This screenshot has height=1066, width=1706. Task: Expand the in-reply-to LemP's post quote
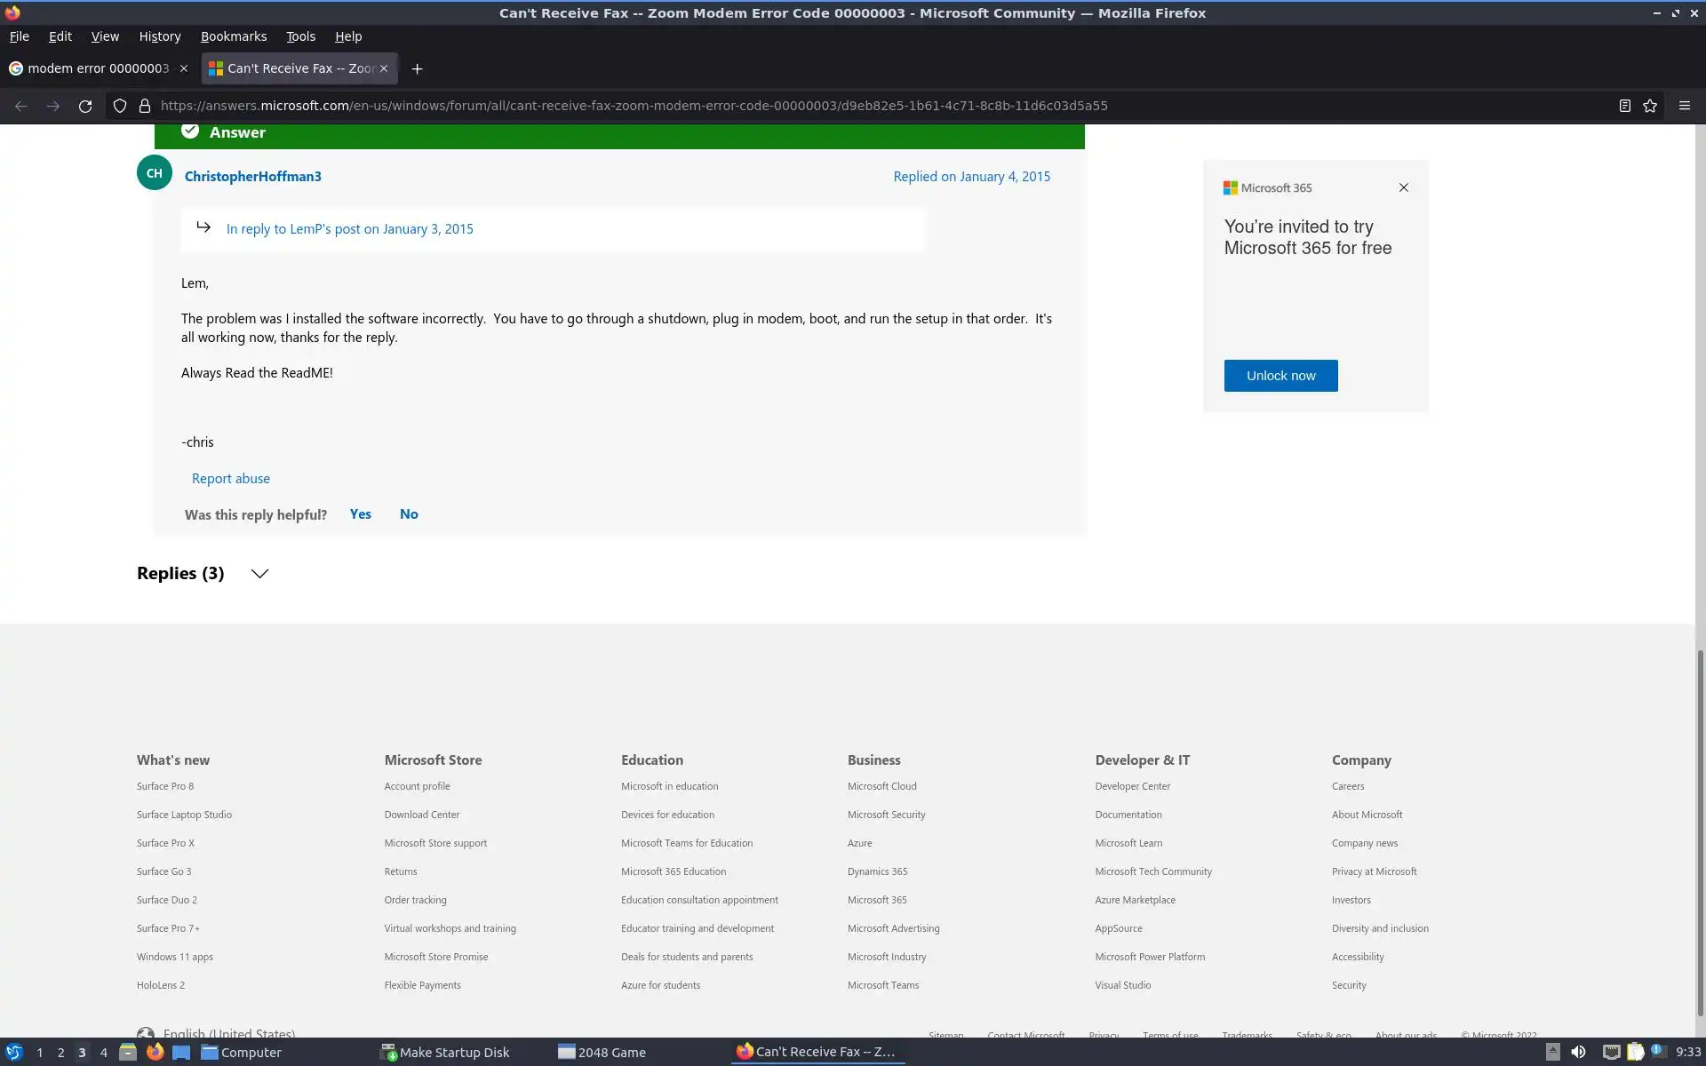[x=349, y=229]
